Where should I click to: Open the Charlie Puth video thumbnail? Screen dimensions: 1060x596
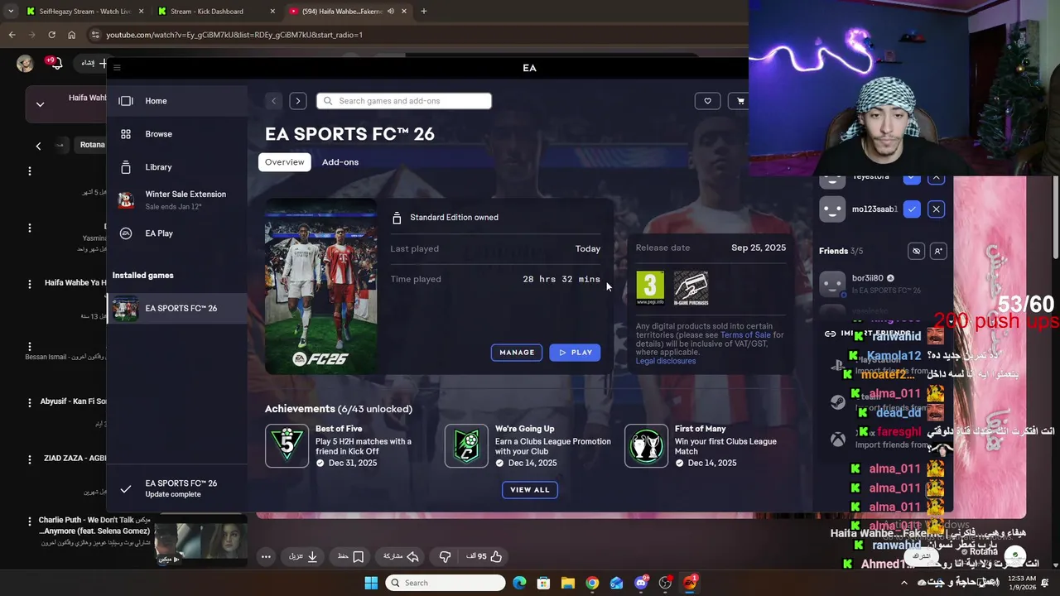pos(200,541)
